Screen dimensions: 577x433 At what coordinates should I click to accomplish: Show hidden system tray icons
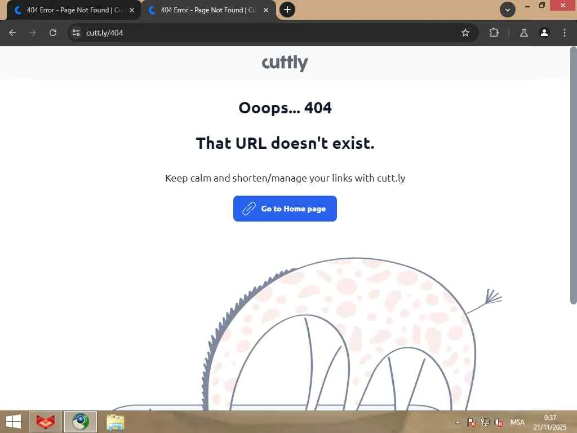[458, 422]
